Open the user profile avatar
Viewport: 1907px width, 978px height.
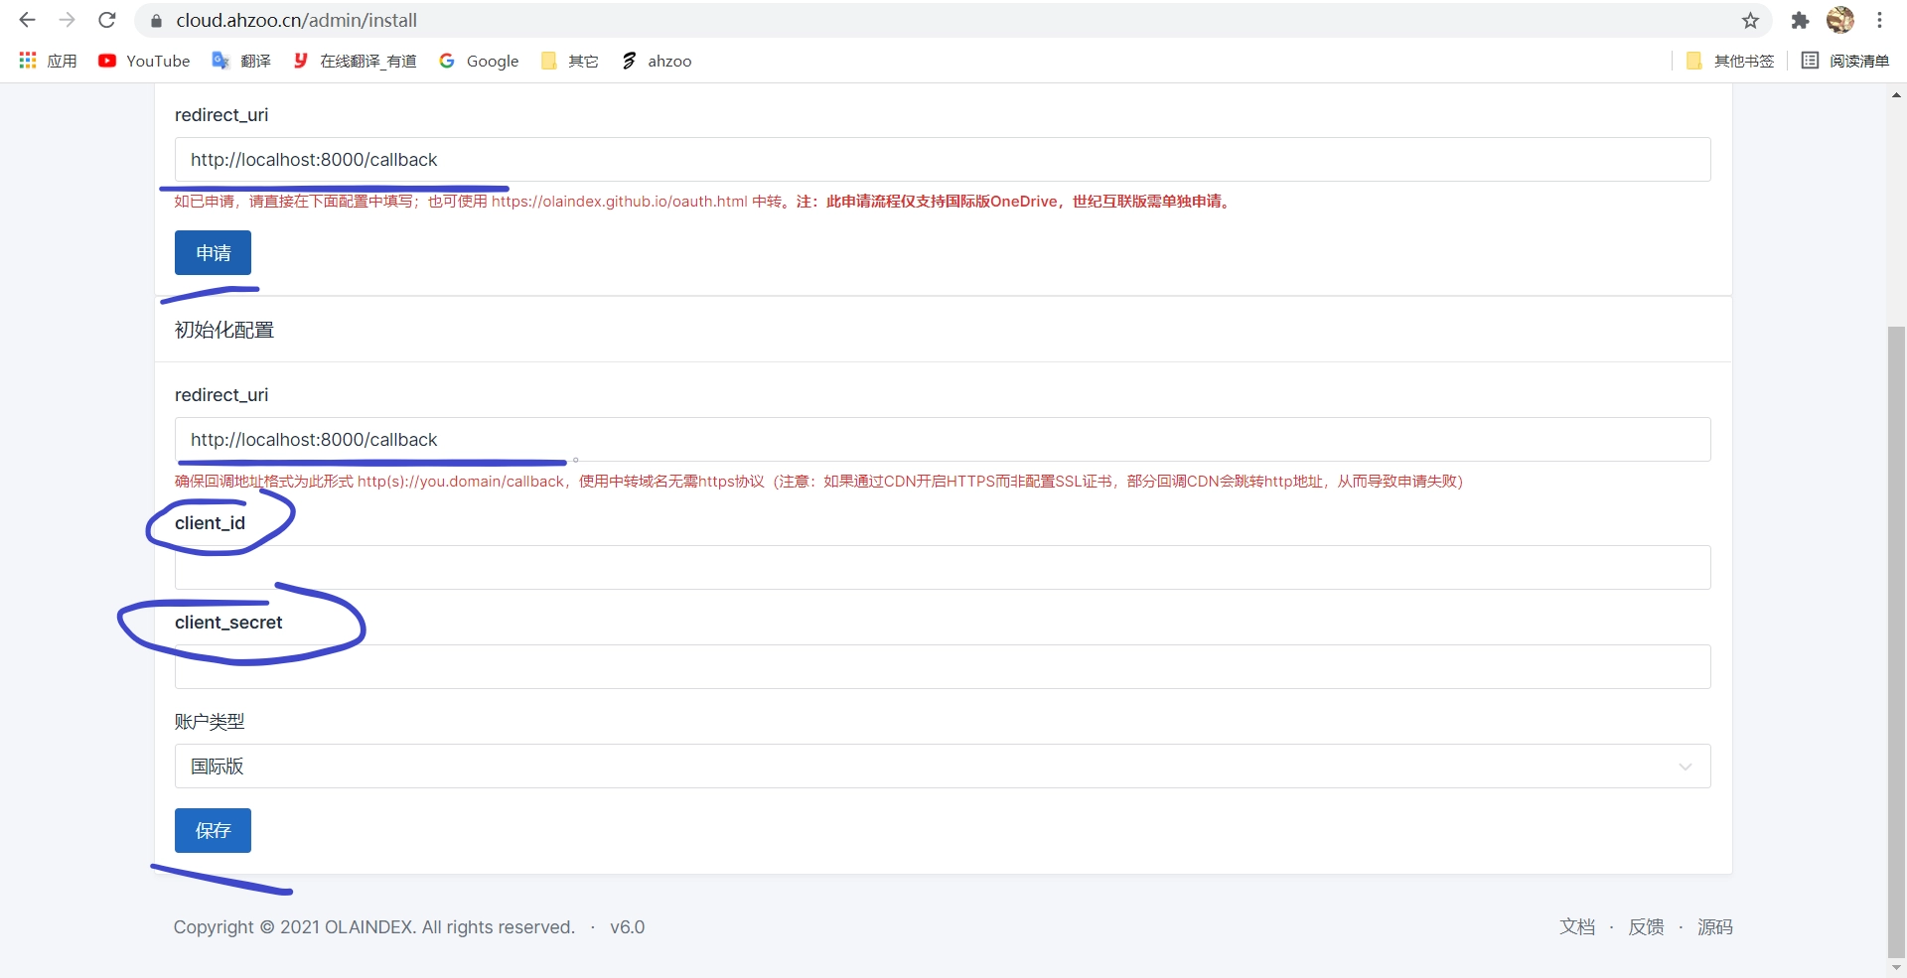1839,20
